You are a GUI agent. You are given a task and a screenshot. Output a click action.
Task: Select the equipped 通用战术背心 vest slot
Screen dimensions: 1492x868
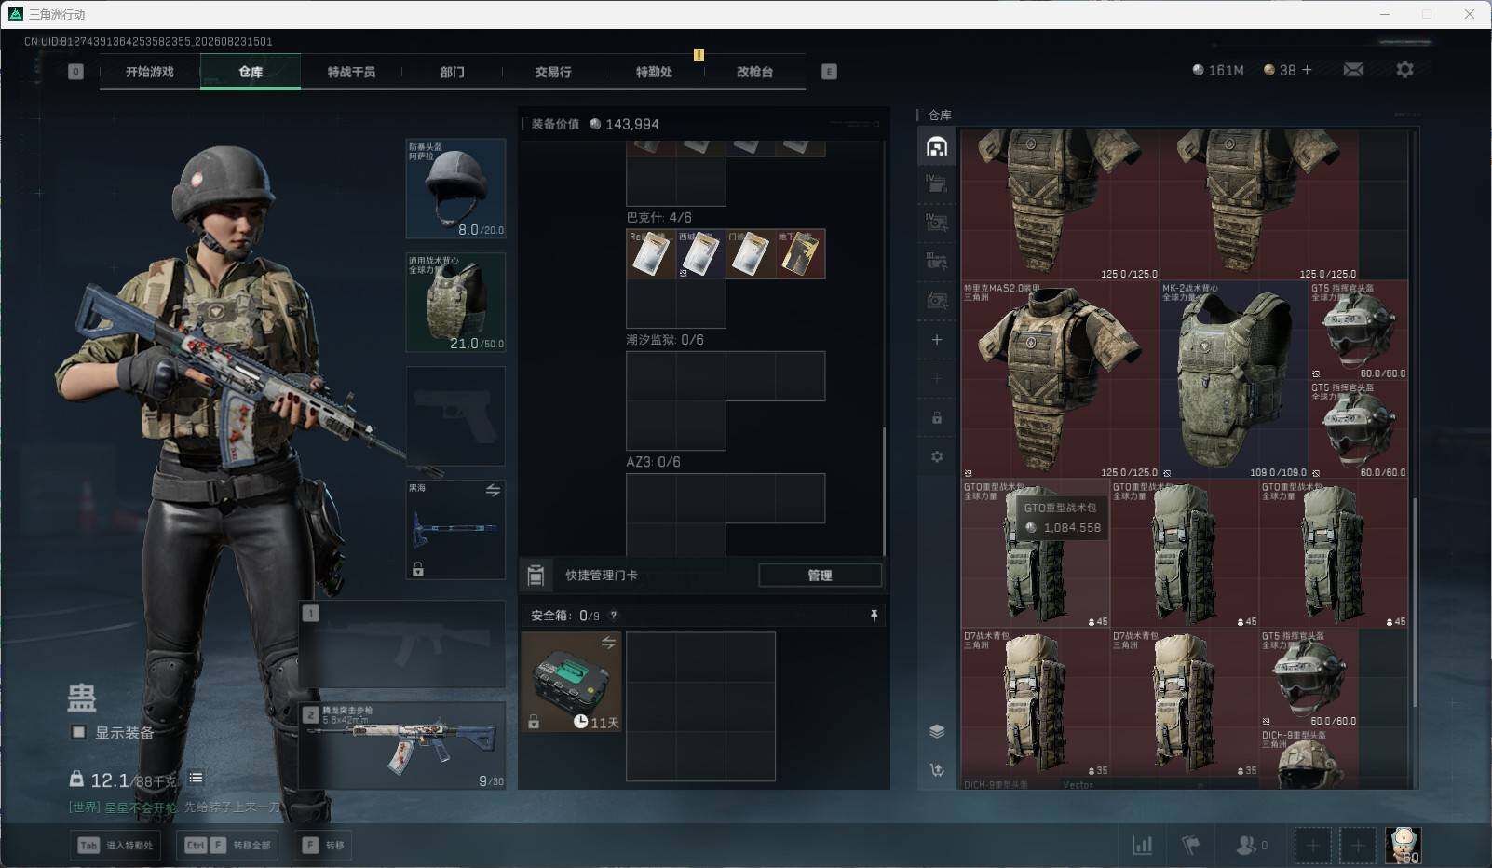tap(455, 302)
